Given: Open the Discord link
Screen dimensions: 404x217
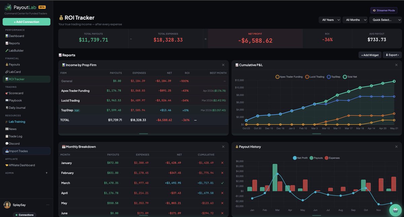Looking at the screenshot, I should (12, 144).
